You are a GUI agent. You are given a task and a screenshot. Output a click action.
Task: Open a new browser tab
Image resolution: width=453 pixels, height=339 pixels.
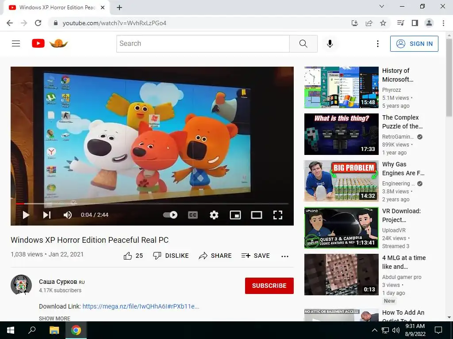(x=119, y=8)
